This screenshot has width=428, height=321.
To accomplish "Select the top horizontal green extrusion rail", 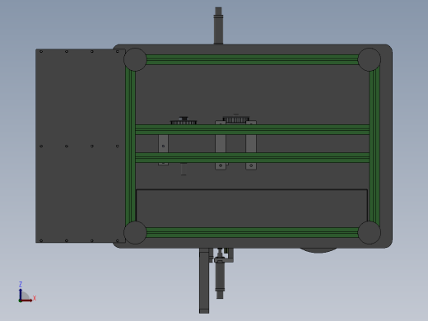I will tap(252, 59).
